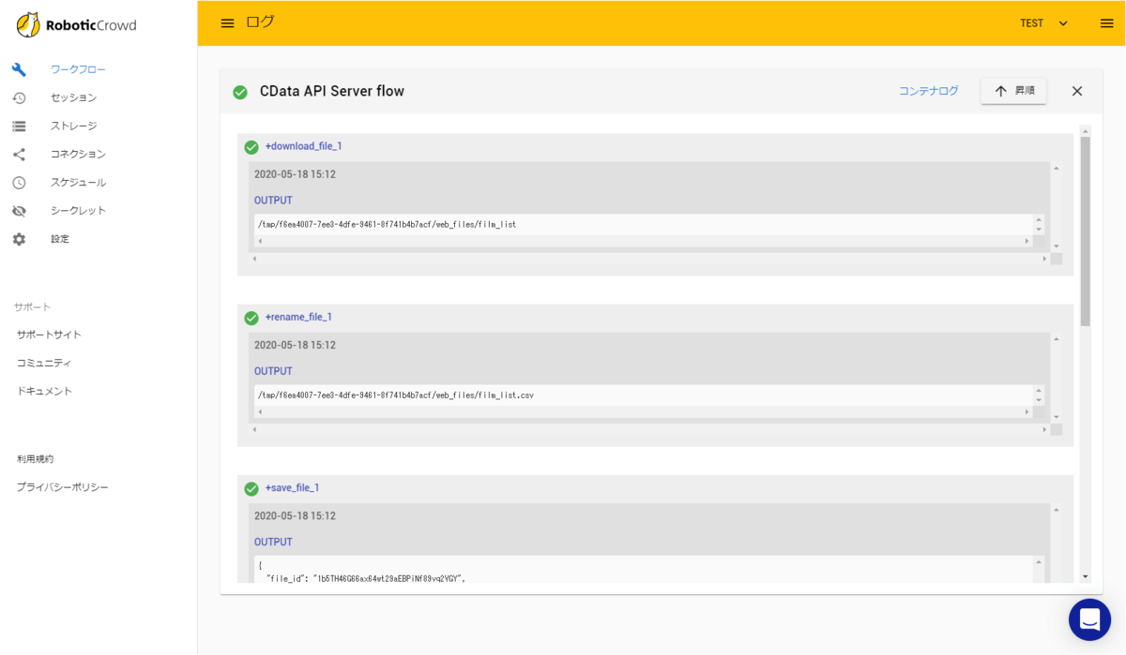Open the secret crossed-eye icon
The height and width of the screenshot is (655, 1126).
click(x=19, y=211)
